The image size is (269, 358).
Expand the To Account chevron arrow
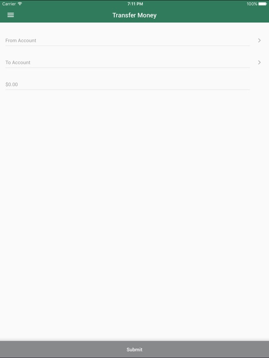coord(259,62)
